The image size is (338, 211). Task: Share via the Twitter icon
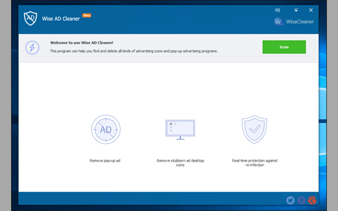(x=290, y=200)
